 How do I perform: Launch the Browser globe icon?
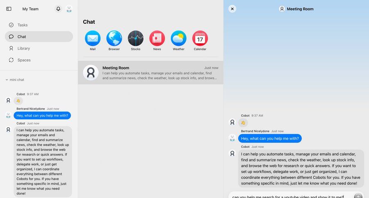pyautogui.click(x=114, y=38)
